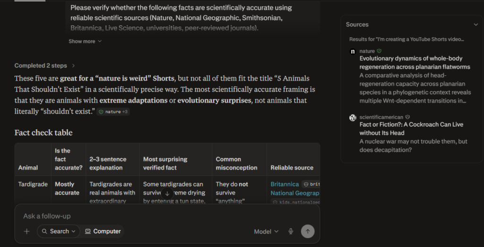
Task: Open Evolutionary dynamics of whole-body regeneration article
Action: click(x=415, y=63)
